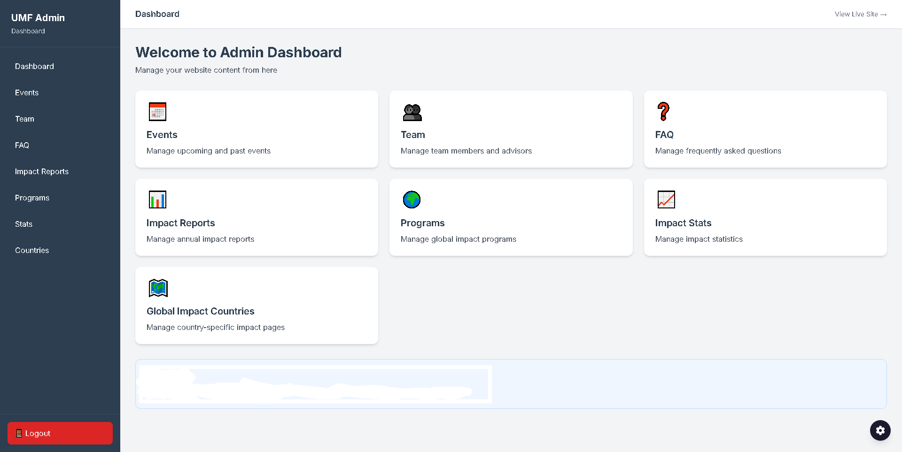Choose Countries in the sidebar menu

pos(32,250)
